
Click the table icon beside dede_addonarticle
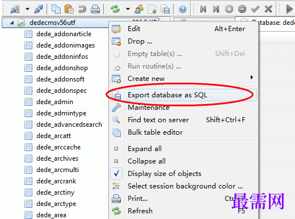coord(28,34)
